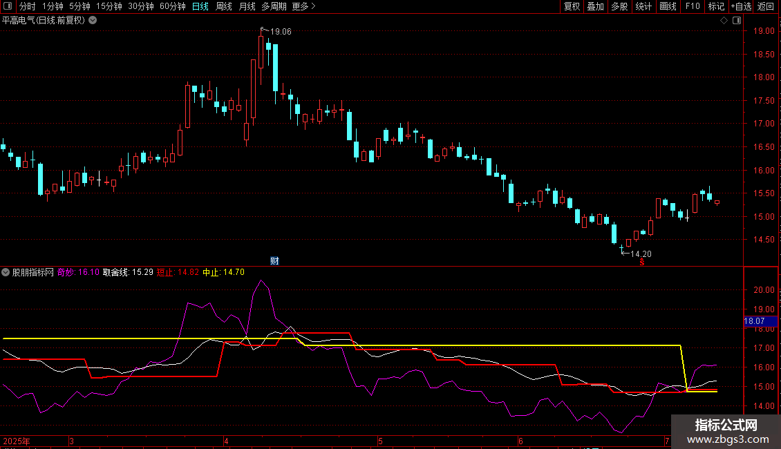This screenshot has width=781, height=449.
Task: Click the 20.00 label on indicator axis
Action: coord(764,290)
